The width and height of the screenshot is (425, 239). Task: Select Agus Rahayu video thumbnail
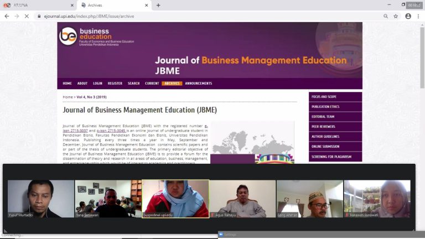click(242, 199)
